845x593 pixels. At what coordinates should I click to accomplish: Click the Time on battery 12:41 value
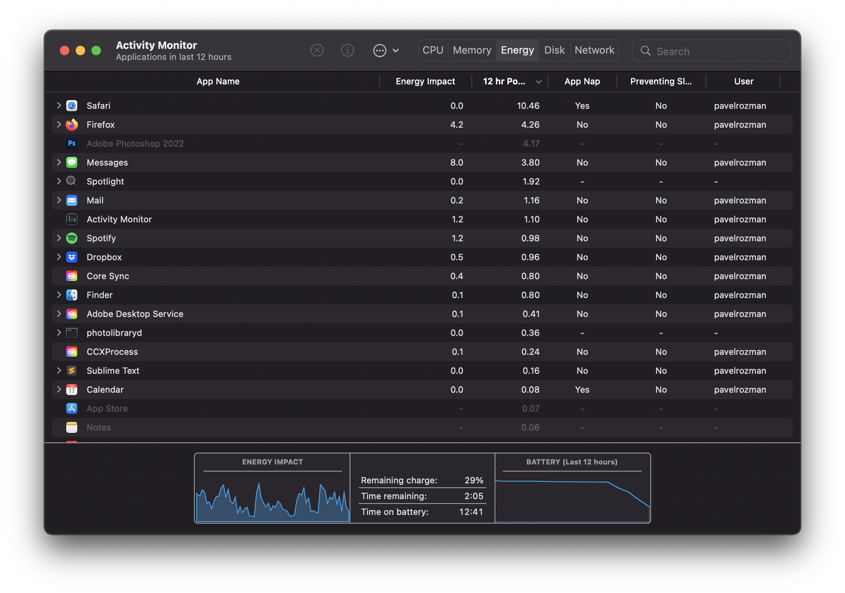pos(471,512)
